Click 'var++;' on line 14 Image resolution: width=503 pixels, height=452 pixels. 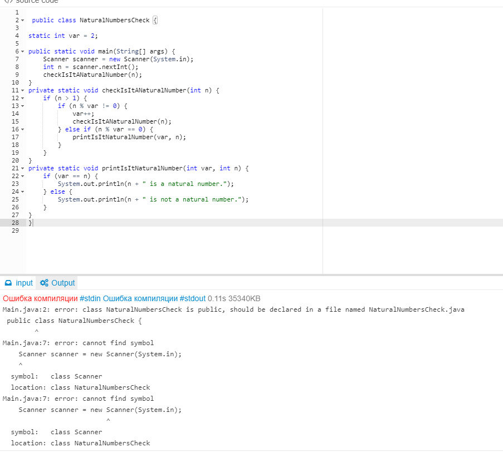(84, 114)
